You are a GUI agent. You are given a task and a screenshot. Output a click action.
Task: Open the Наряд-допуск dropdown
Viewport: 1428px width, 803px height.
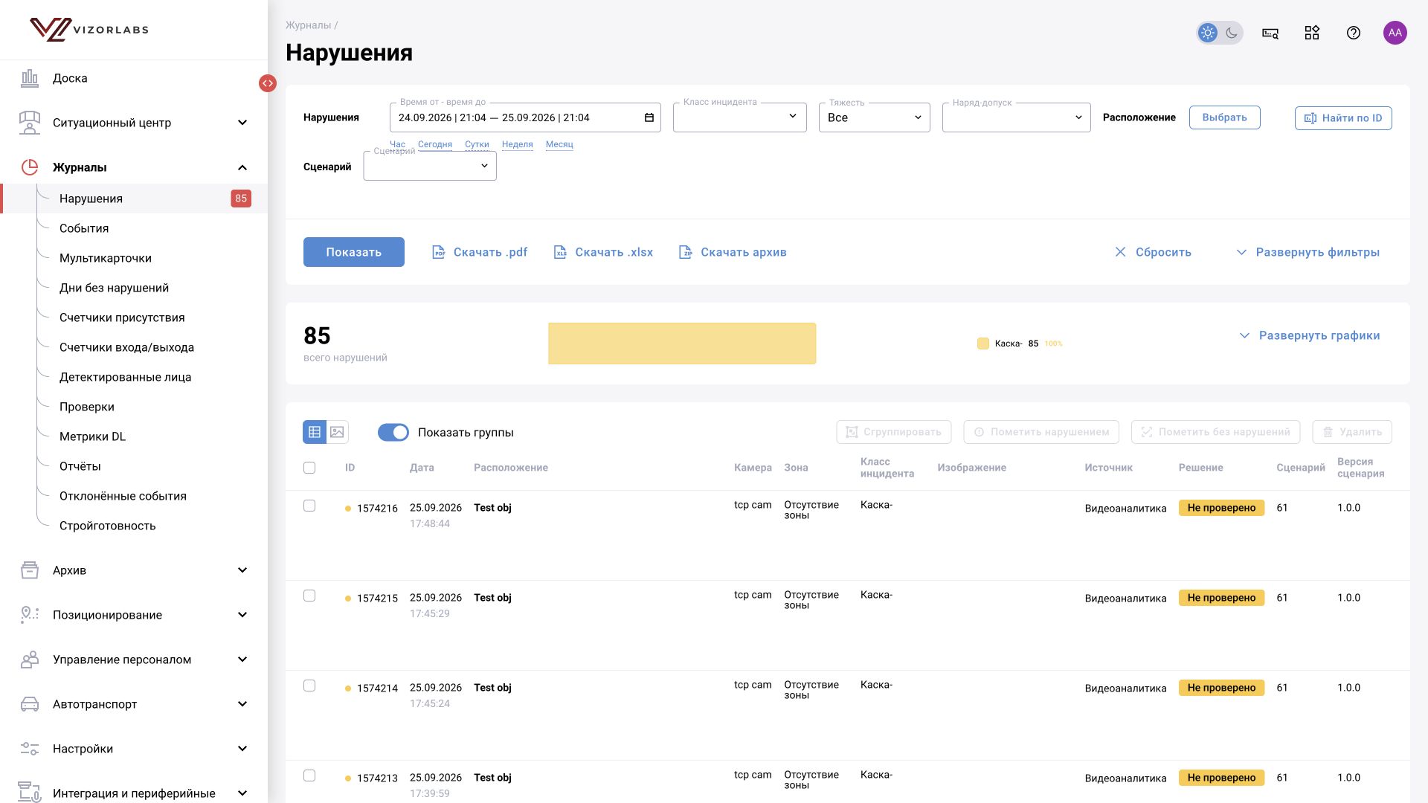(x=1017, y=117)
